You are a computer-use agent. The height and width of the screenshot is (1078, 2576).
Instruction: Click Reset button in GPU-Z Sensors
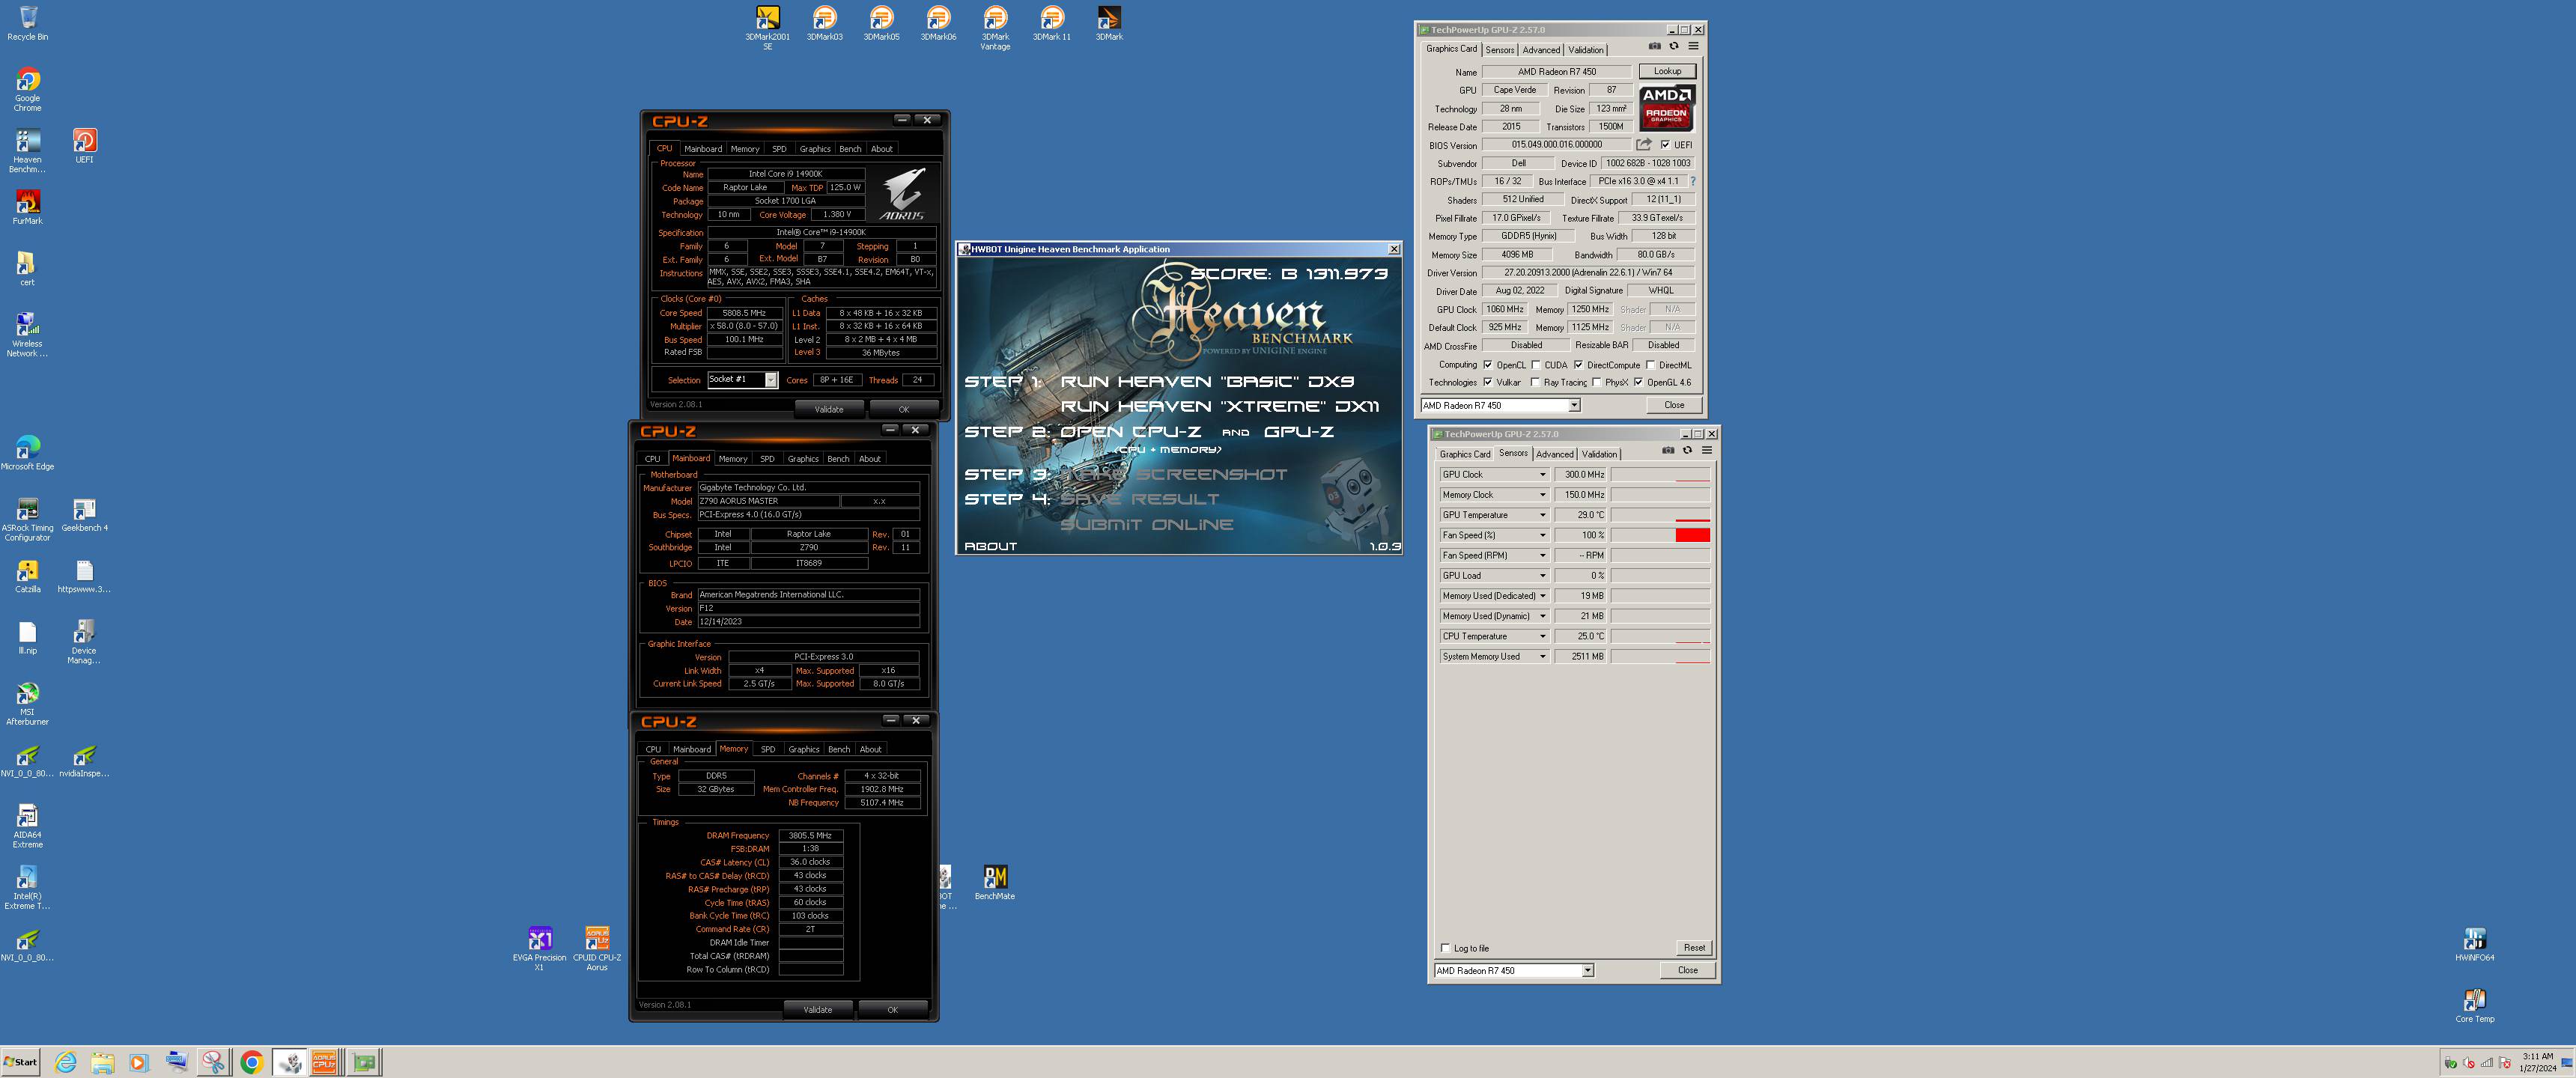pyautogui.click(x=1694, y=948)
